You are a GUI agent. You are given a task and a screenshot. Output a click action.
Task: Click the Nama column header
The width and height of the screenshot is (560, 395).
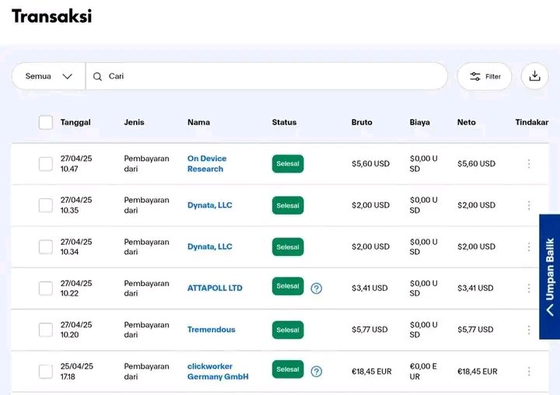point(198,123)
